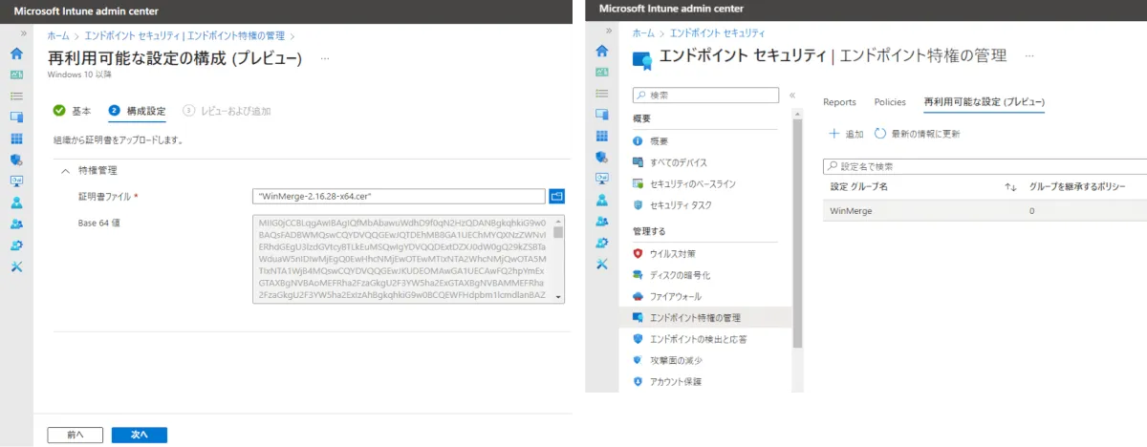Open Home icon in left window sidebar
This screenshot has width=1147, height=447.
(x=16, y=53)
